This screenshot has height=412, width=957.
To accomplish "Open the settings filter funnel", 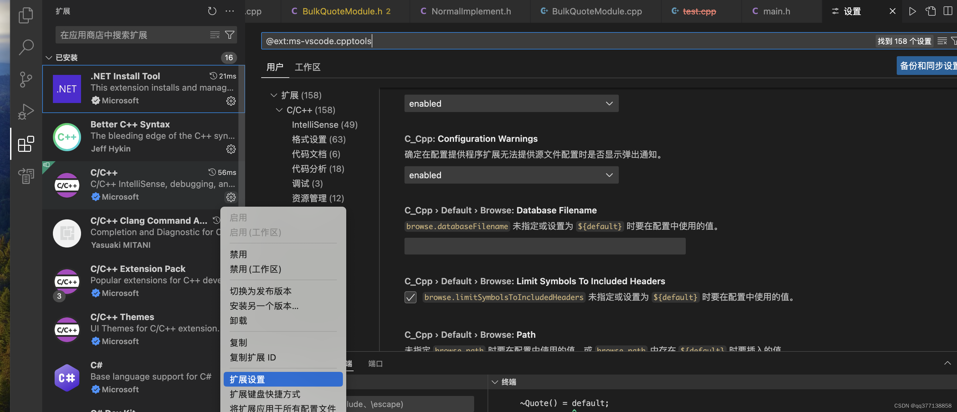I will click(954, 41).
